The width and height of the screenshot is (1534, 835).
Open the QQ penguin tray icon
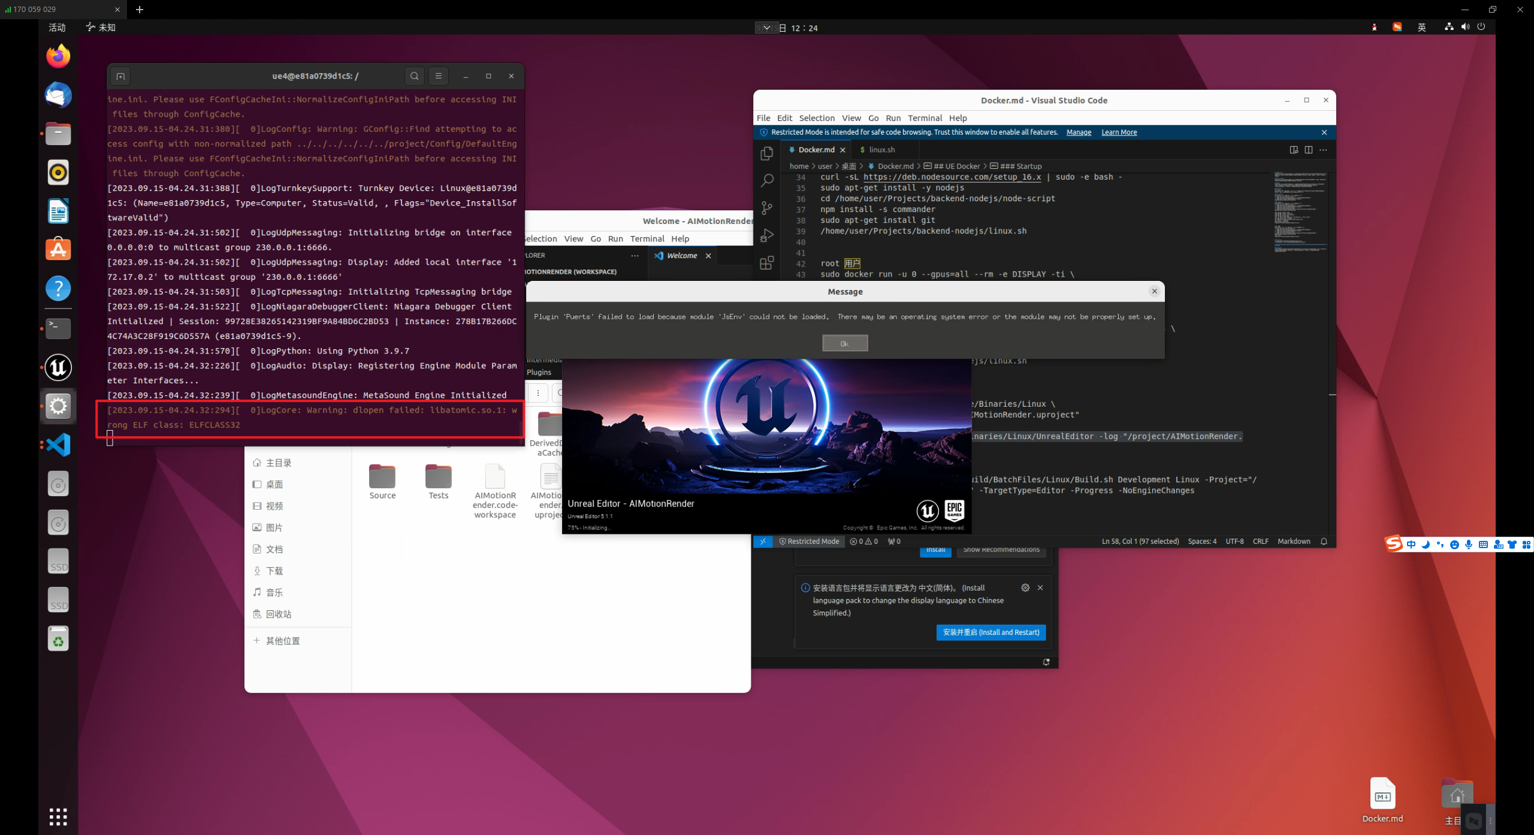pyautogui.click(x=1374, y=27)
